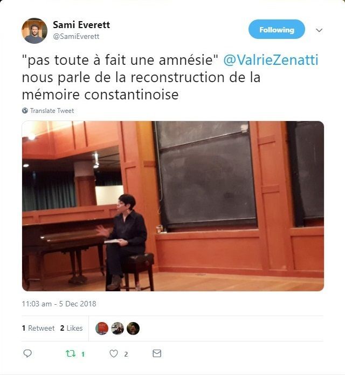Screen dimensions: 345x375
Task: Open Sami Everett's profile picture
Action: point(34,31)
